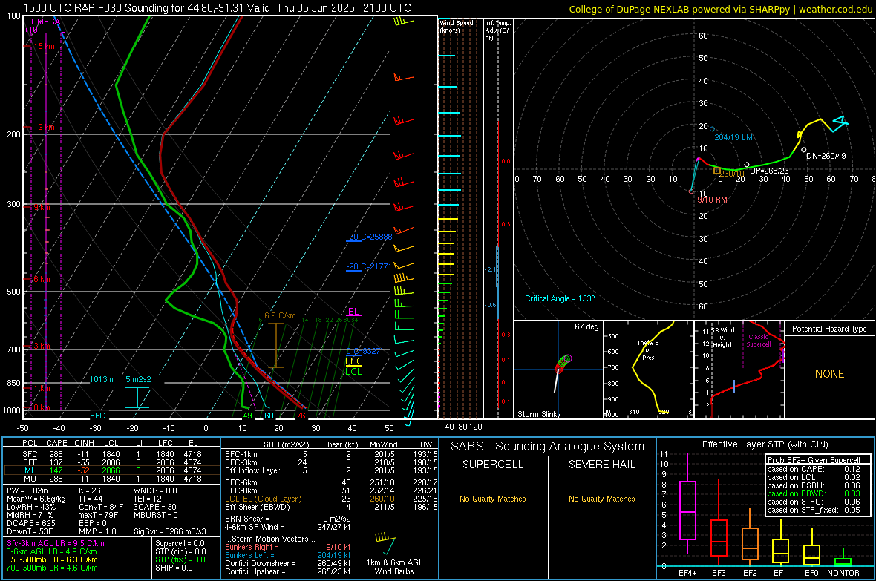Click the Bunkers right mover marker labeled 9/10 RM

point(691,191)
